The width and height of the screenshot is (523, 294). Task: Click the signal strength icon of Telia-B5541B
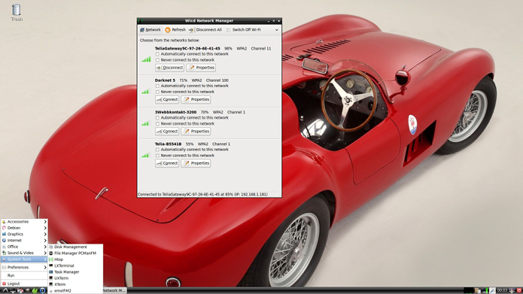click(x=146, y=155)
